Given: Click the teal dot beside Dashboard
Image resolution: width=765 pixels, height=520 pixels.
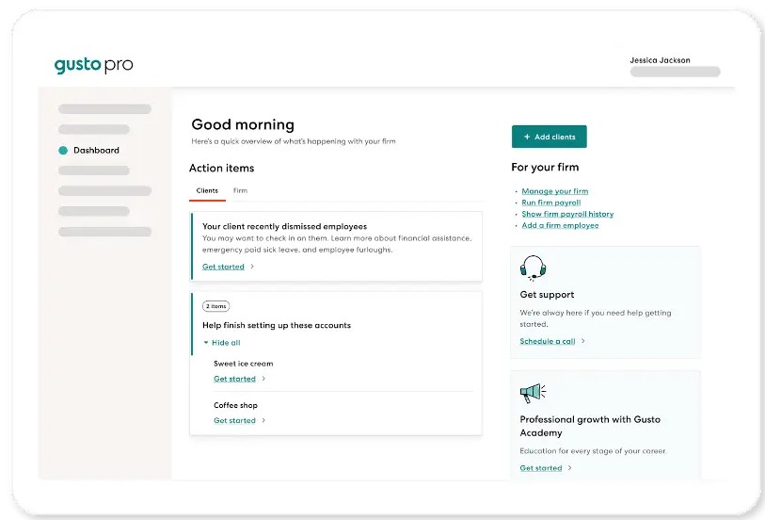Looking at the screenshot, I should pos(63,151).
